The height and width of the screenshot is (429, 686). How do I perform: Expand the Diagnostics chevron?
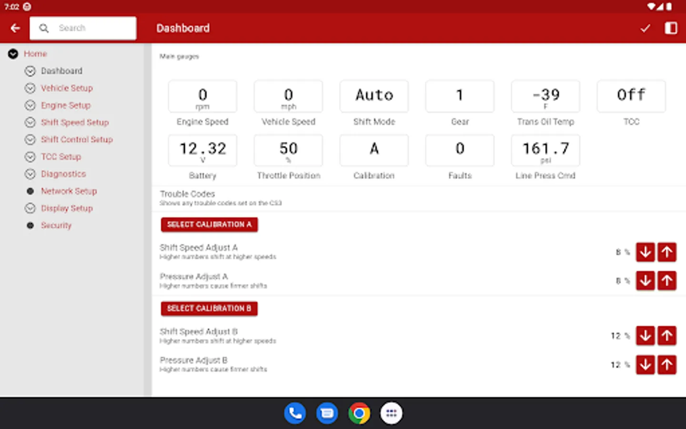point(30,174)
